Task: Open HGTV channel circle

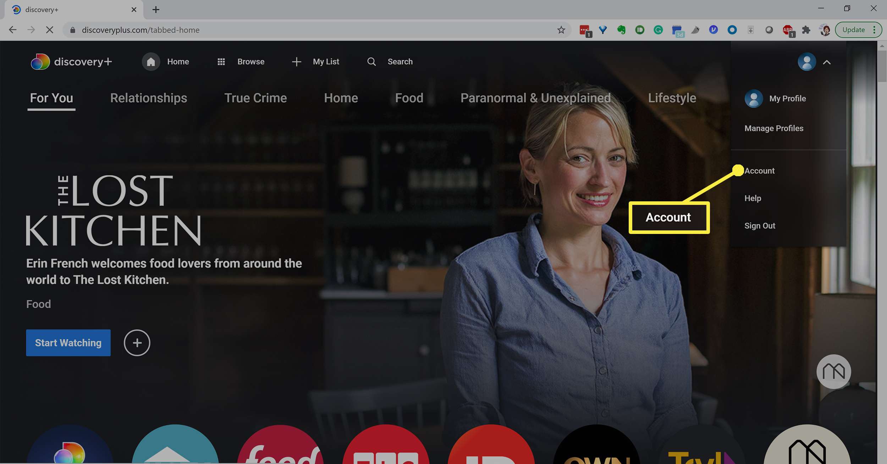Action: (x=175, y=444)
